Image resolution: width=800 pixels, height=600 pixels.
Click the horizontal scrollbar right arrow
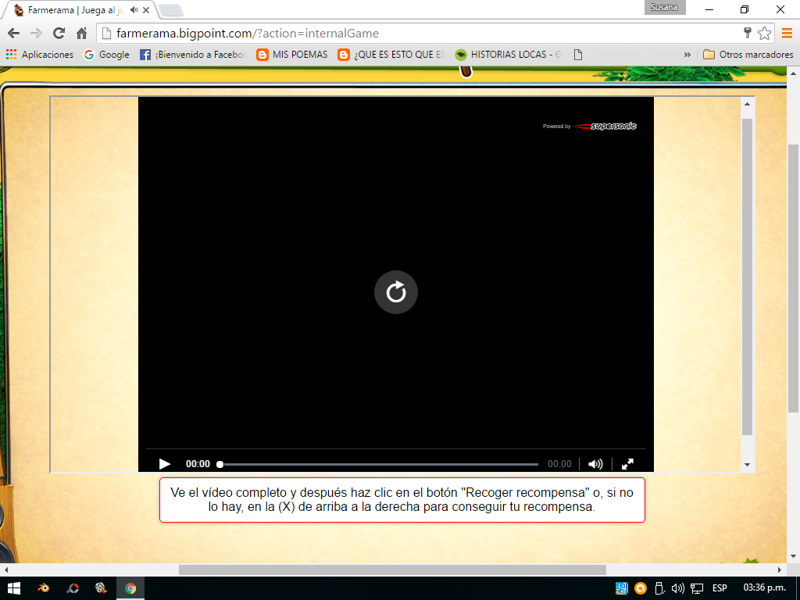[x=780, y=570]
